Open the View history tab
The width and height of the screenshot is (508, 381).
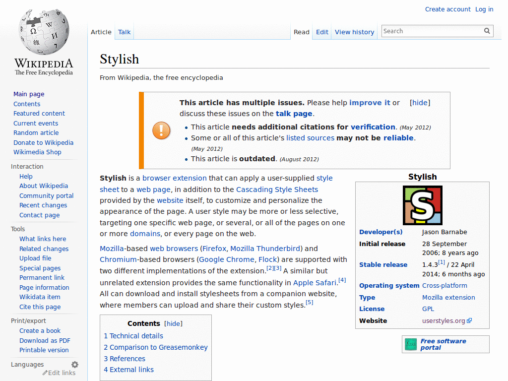(354, 32)
